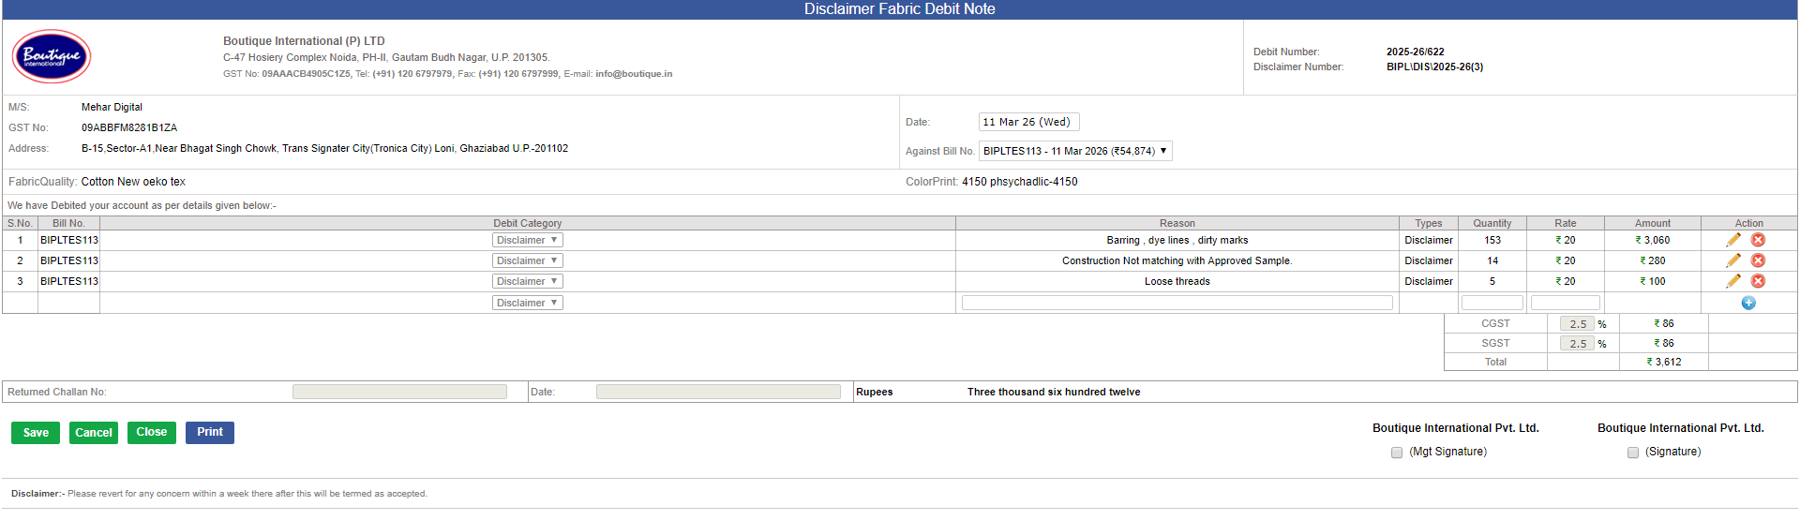The height and width of the screenshot is (520, 1800).
Task: Open Debit Category dropdown for row 3
Action: tap(528, 281)
